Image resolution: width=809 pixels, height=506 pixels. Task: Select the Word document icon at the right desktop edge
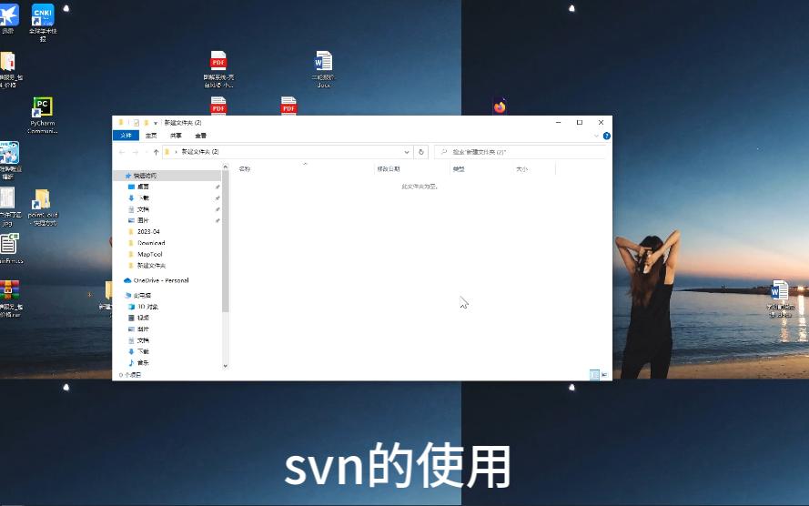click(x=780, y=299)
